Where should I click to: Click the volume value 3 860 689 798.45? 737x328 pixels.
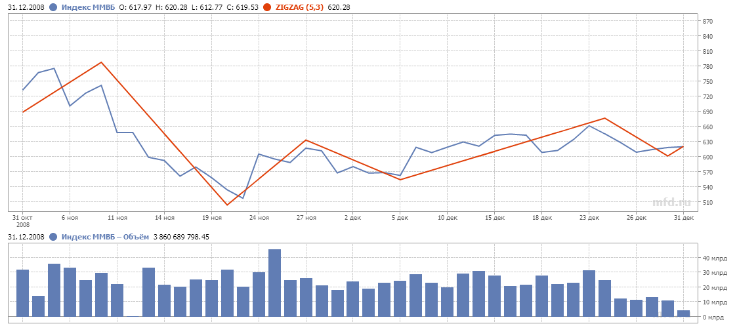pos(181,237)
